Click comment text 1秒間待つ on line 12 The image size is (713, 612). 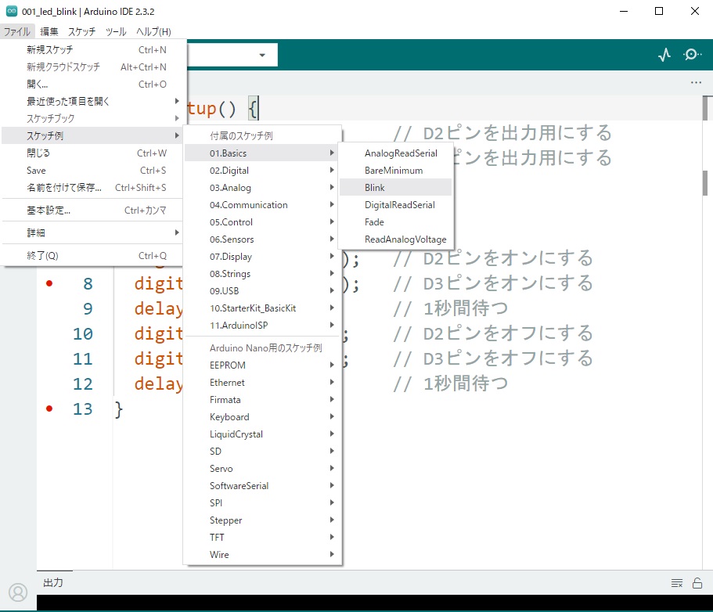point(466,383)
